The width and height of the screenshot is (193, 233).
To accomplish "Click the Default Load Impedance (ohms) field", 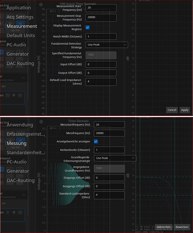I will coord(101,82).
